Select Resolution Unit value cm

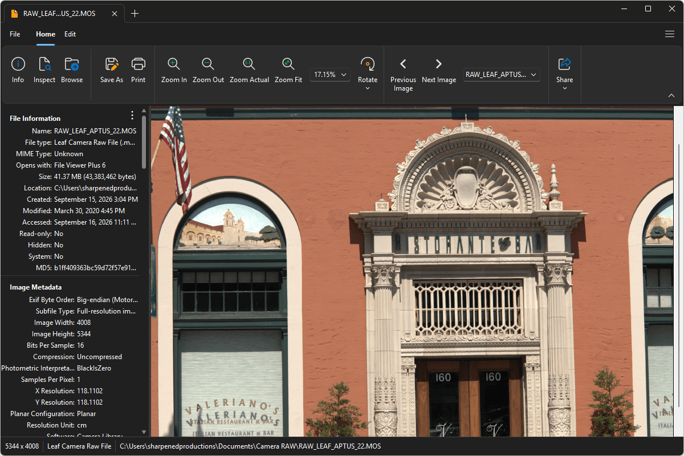82,425
